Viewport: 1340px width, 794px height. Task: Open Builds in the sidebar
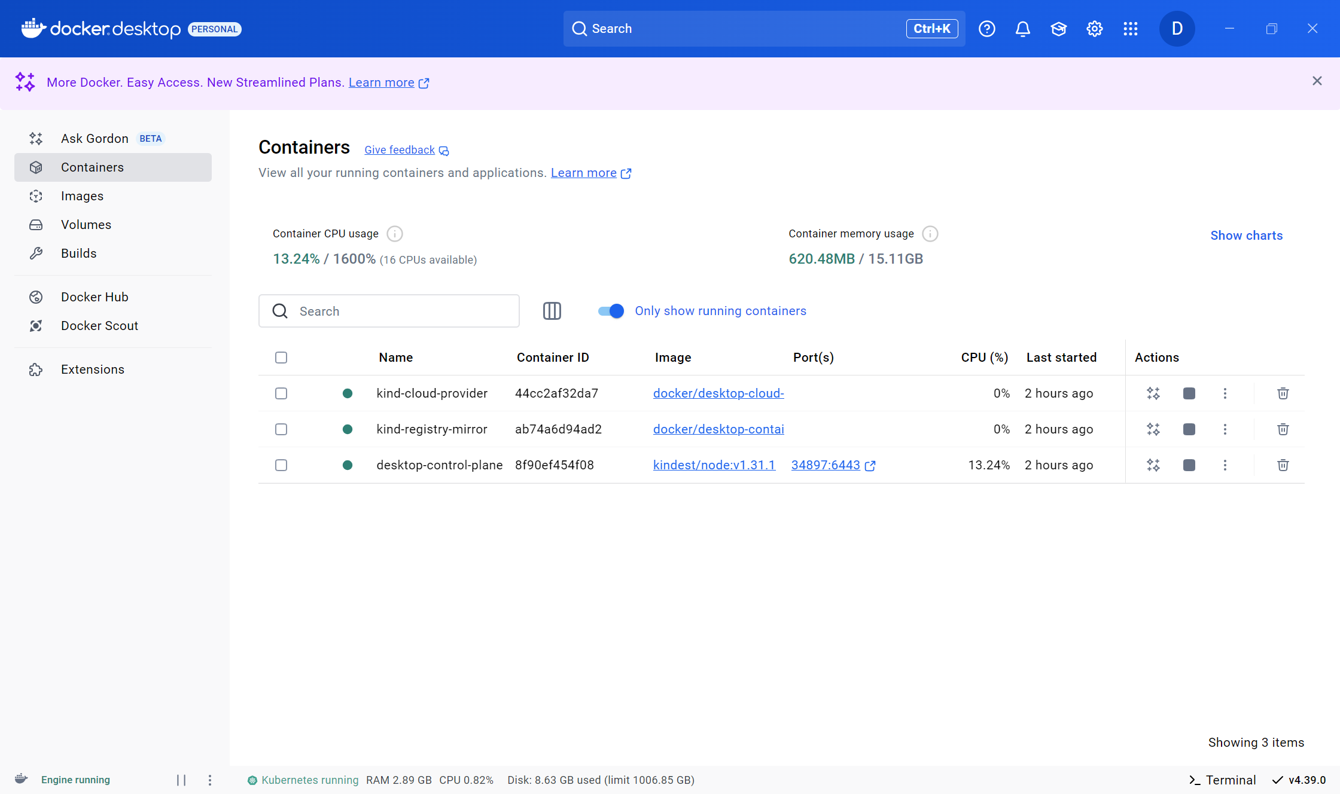coord(113,254)
